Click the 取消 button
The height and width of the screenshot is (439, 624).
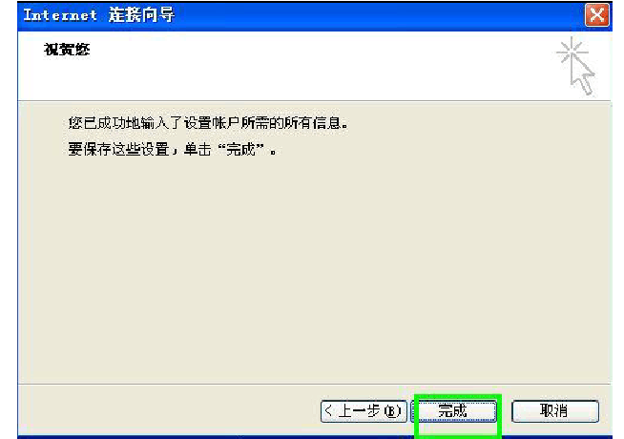click(554, 410)
